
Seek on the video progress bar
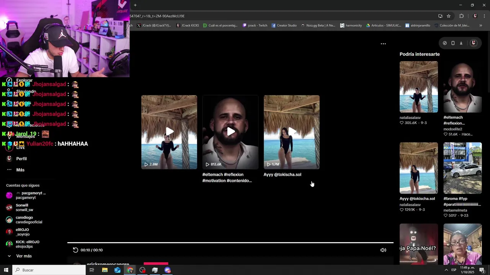point(230,243)
